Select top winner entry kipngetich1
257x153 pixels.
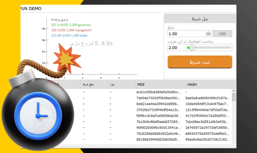click(x=72, y=30)
